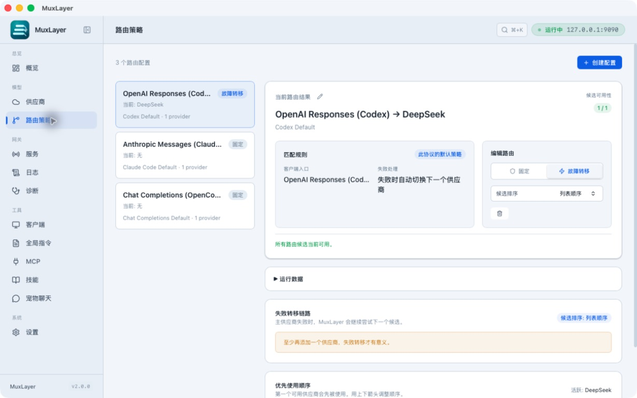
Task: Click the Codex Default subtitle under route title
Action: click(x=295, y=127)
